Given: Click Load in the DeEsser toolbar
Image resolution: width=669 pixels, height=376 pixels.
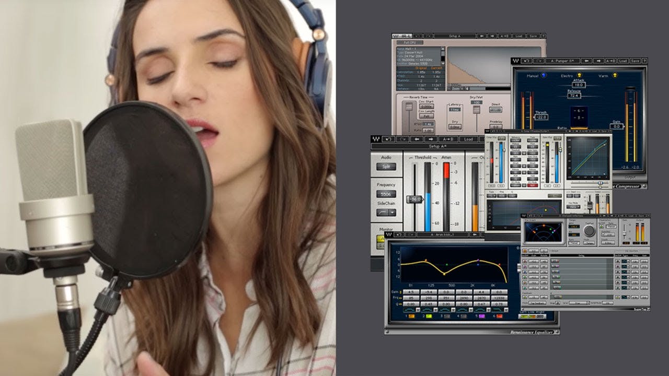Looking at the screenshot, I should point(468,139).
